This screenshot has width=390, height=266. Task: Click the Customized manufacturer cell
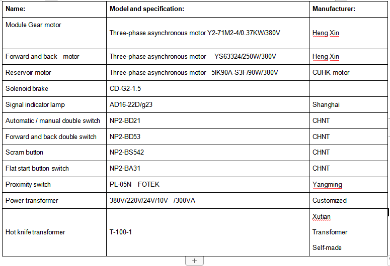348,200
